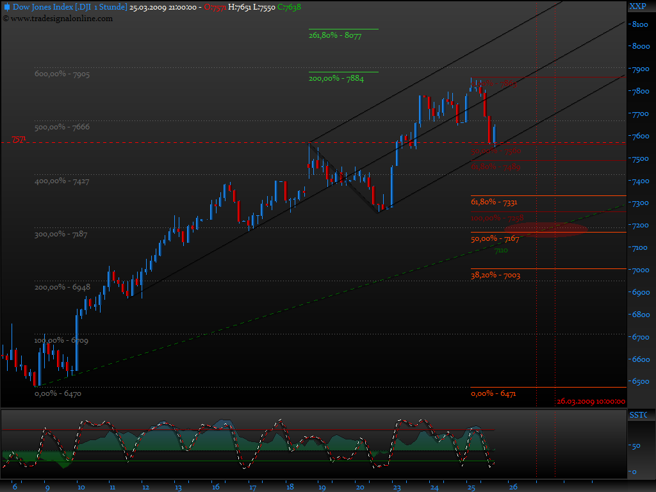The height and width of the screenshot is (492, 656).
Task: Select the Dow Jones Index [.DJI 1 Stunde] title
Action: [x=70, y=7]
